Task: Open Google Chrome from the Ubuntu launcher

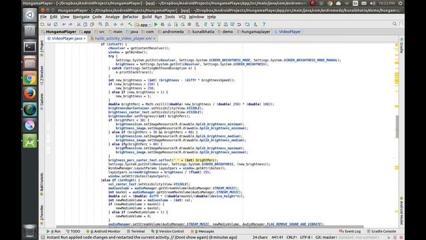Action: tap(29, 78)
